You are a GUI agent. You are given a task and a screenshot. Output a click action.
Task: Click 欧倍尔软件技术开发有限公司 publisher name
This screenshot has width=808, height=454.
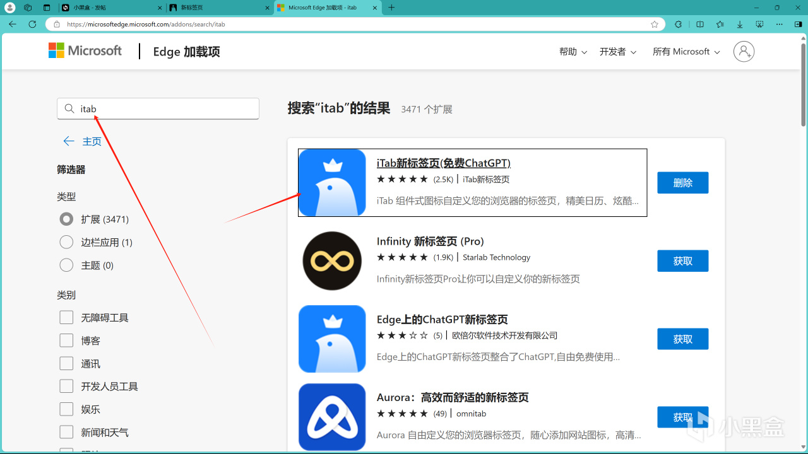click(x=505, y=335)
